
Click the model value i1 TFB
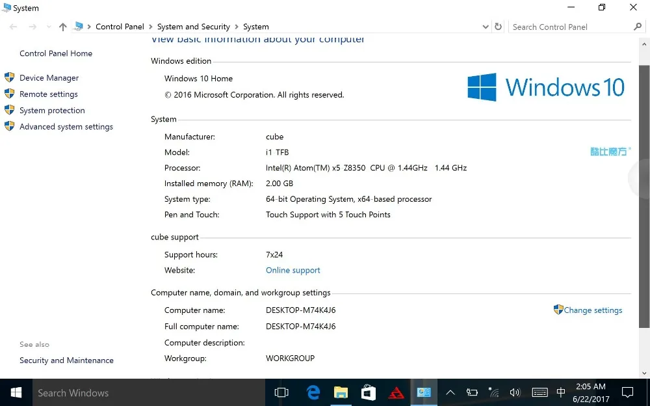coord(278,152)
